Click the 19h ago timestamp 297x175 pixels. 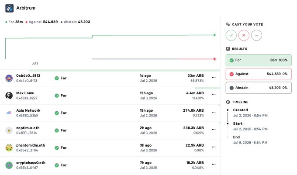[146, 110]
